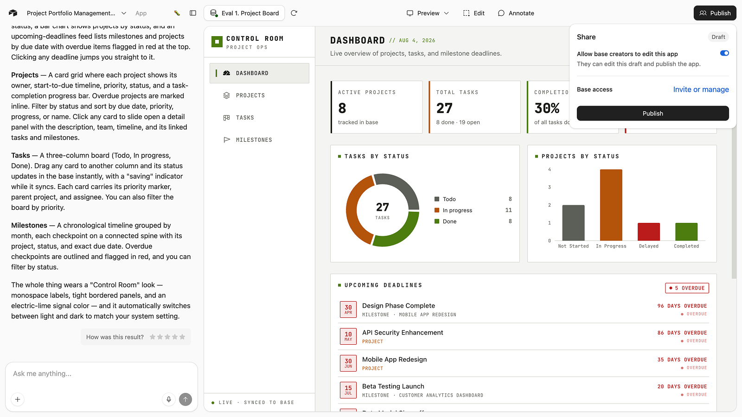Click the plus attachment icon in chat box
Screen dimensions: 742x417
[18, 399]
